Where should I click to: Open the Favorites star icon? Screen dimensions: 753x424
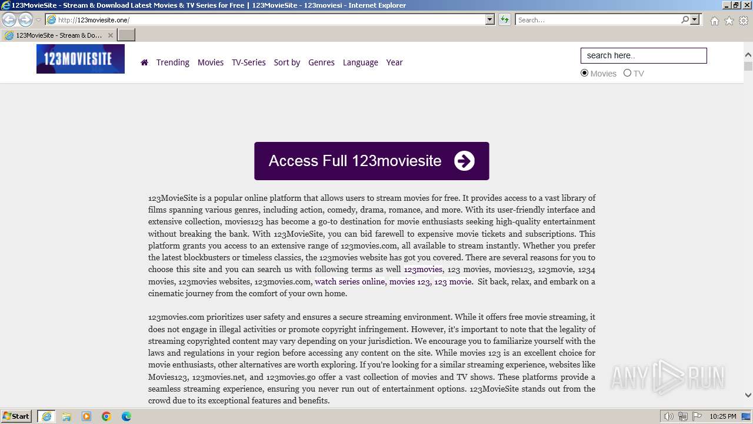point(729,21)
